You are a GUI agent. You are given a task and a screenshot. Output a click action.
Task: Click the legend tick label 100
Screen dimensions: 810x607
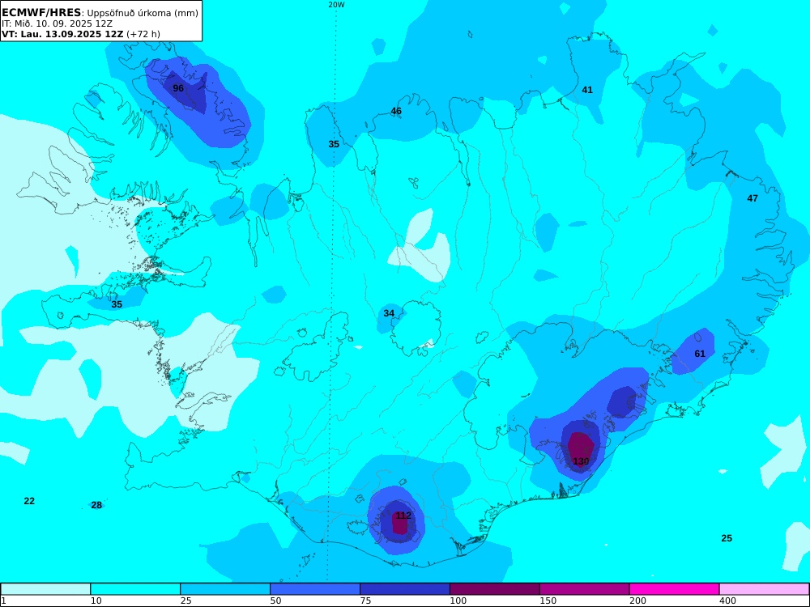(458, 601)
